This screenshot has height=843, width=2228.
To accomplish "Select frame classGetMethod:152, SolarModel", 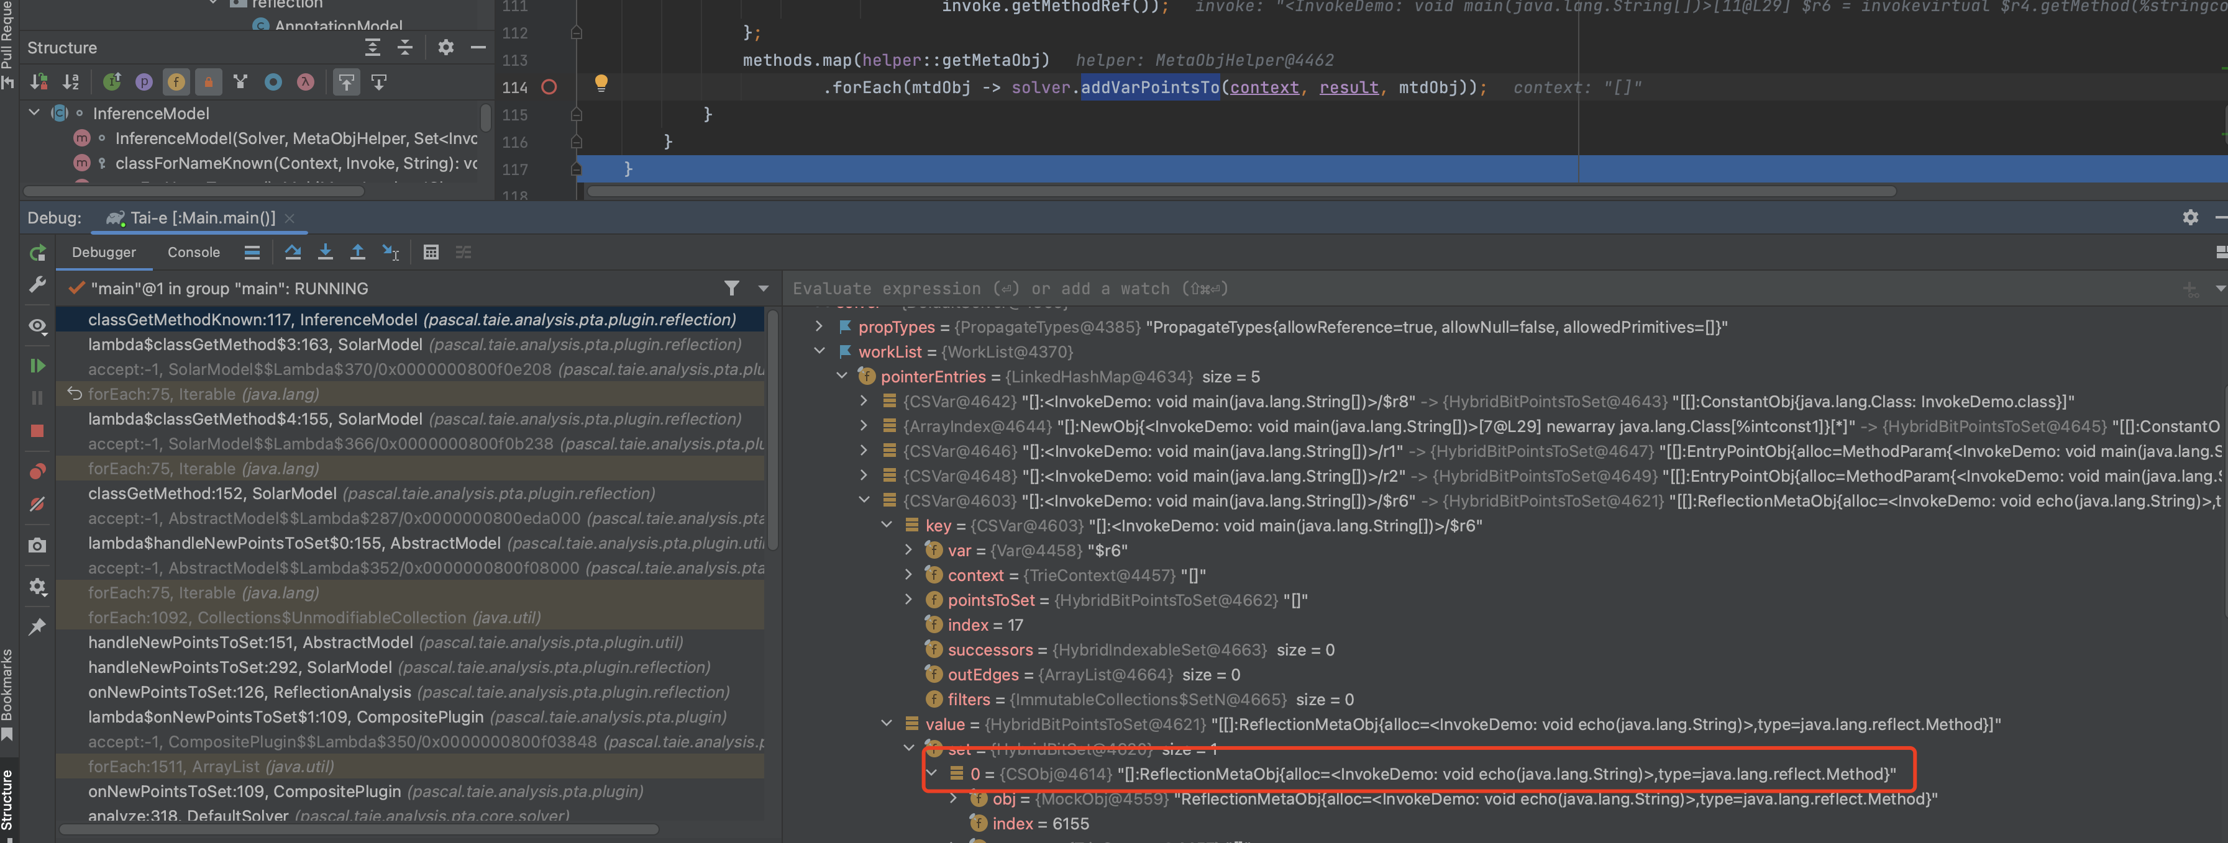I will tap(410, 494).
